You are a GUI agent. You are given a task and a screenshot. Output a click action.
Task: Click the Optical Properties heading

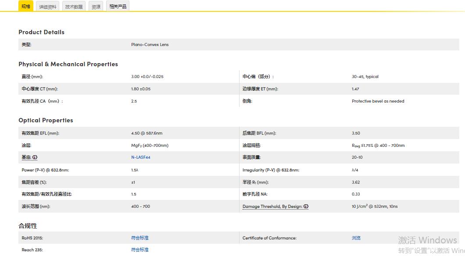[46, 120]
